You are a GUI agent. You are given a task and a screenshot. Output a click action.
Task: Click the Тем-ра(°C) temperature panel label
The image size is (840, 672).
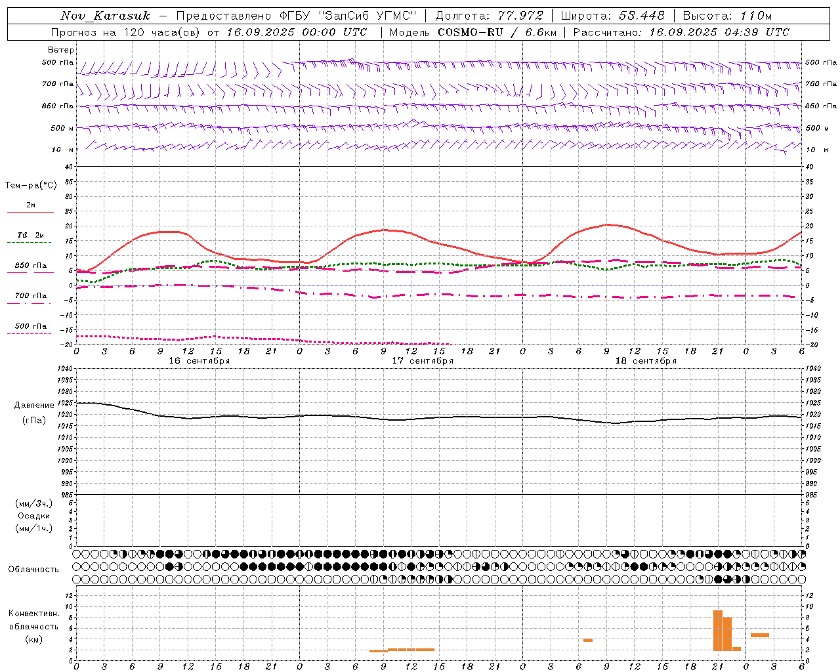point(31,186)
